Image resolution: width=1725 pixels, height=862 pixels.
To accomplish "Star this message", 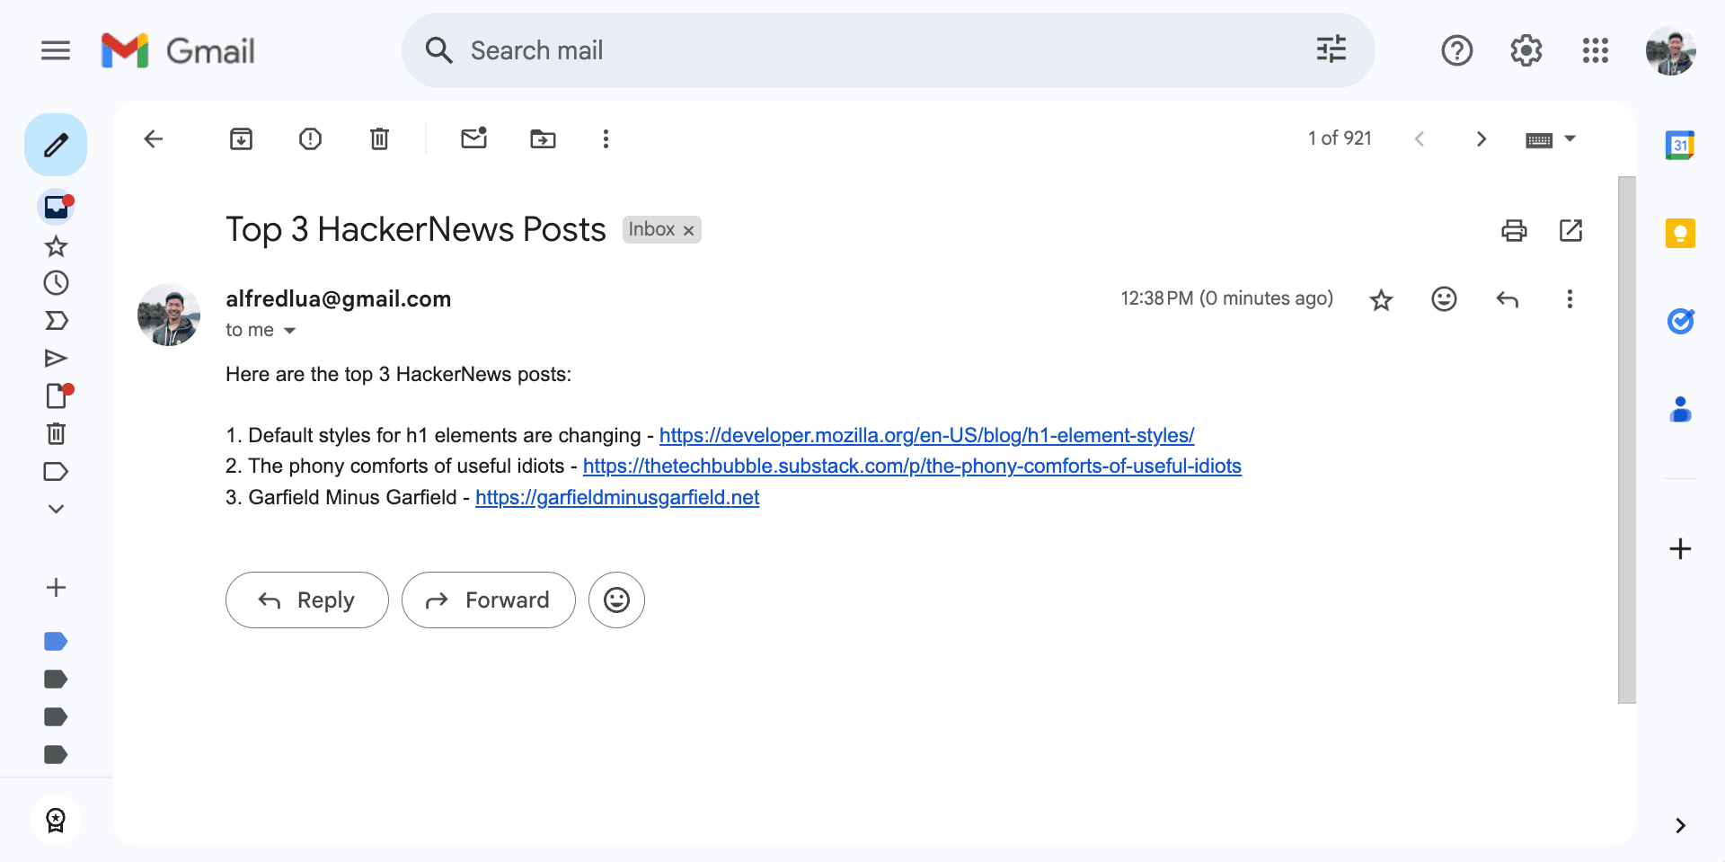I will (x=1381, y=299).
